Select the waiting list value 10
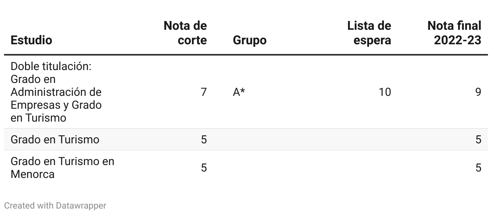Viewport: 492px width, 215px height. coord(385,92)
